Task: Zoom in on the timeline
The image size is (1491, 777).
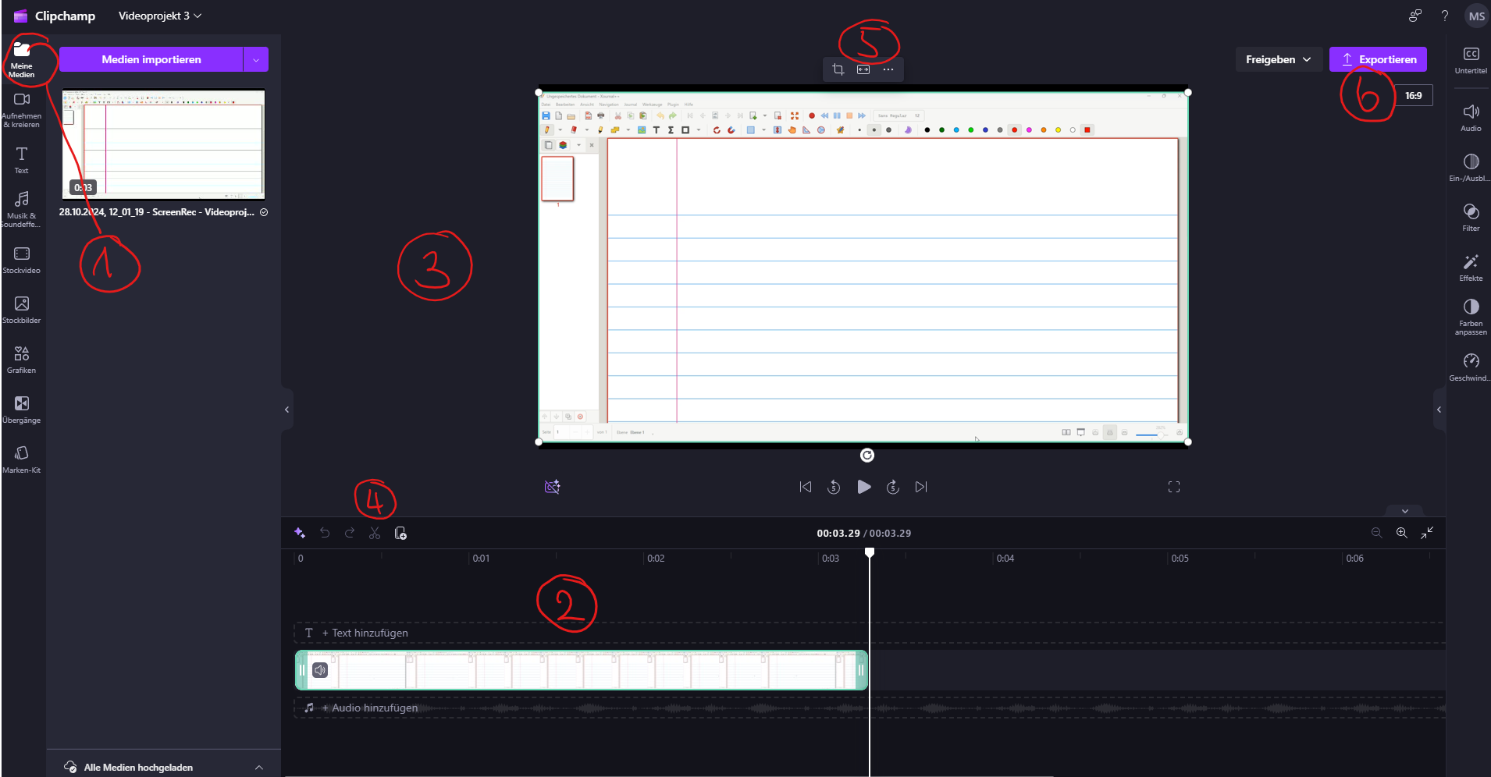Action: point(1401,533)
